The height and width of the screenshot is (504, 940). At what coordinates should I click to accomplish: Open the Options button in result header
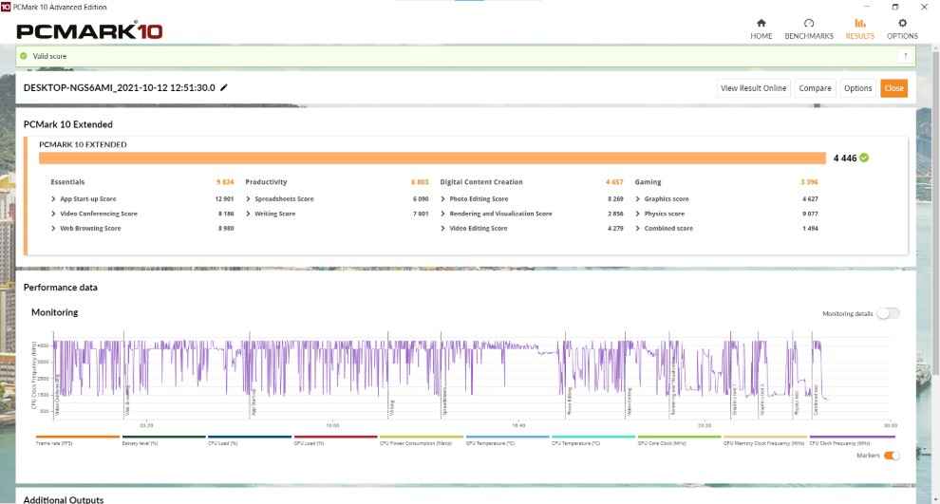(858, 88)
